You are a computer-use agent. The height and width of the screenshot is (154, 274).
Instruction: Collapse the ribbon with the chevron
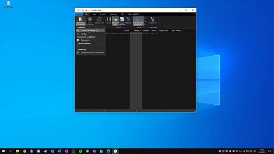click(194, 14)
